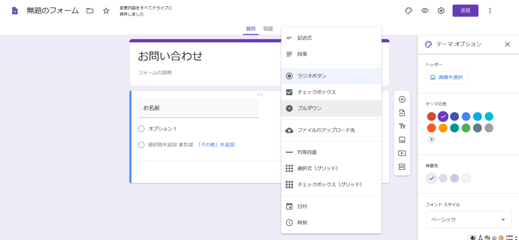Add section icon in side toolbar
519x240 pixels.
click(x=402, y=167)
